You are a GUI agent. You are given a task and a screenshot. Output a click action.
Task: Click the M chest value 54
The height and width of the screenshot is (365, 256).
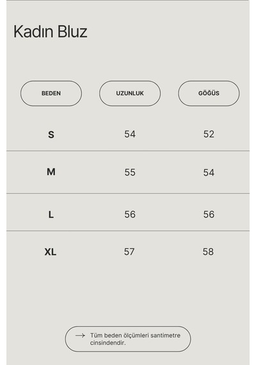coord(209,172)
